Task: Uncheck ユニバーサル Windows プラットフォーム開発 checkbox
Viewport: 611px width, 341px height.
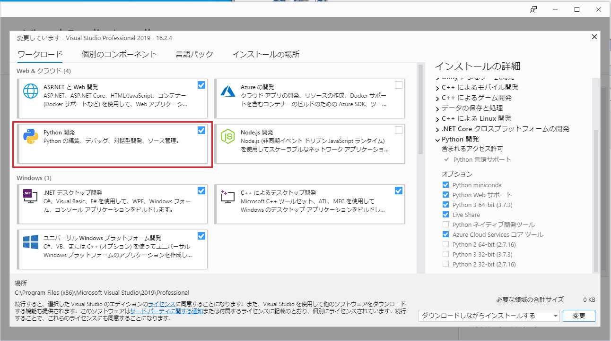Action: click(201, 236)
